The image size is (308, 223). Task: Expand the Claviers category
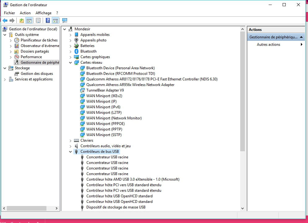click(70, 140)
